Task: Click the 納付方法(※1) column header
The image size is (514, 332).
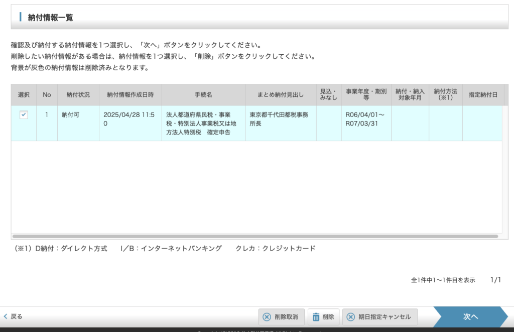Action: (x=445, y=94)
